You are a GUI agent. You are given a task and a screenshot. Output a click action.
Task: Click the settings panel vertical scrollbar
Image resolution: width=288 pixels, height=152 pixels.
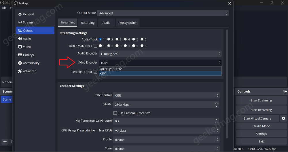tap(227, 83)
